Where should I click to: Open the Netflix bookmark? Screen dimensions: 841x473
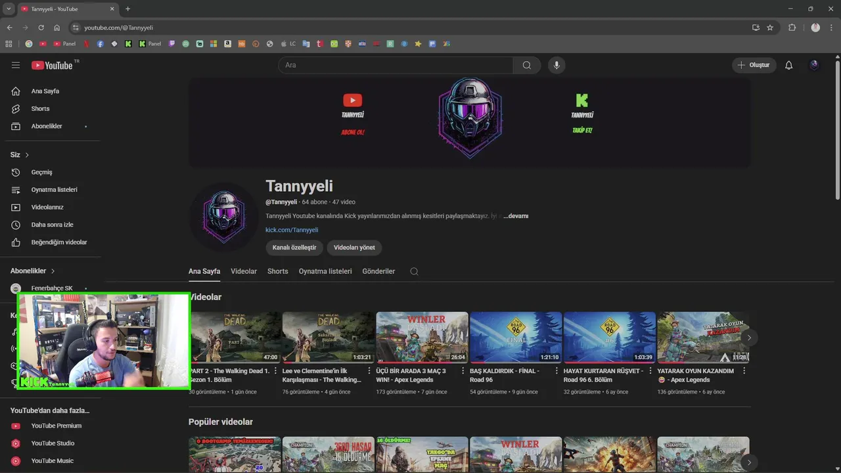tap(86, 44)
